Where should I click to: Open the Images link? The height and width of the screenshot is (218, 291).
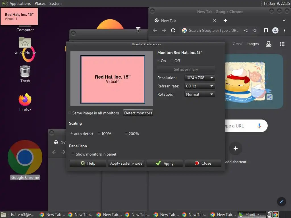[252, 44]
